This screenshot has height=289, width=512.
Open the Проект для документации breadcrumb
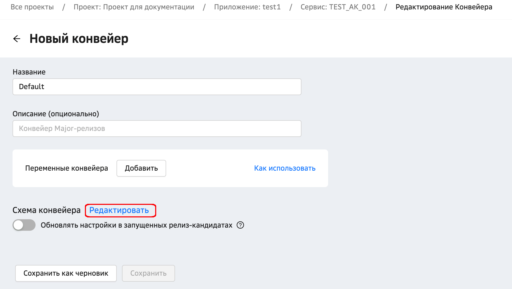tap(134, 7)
